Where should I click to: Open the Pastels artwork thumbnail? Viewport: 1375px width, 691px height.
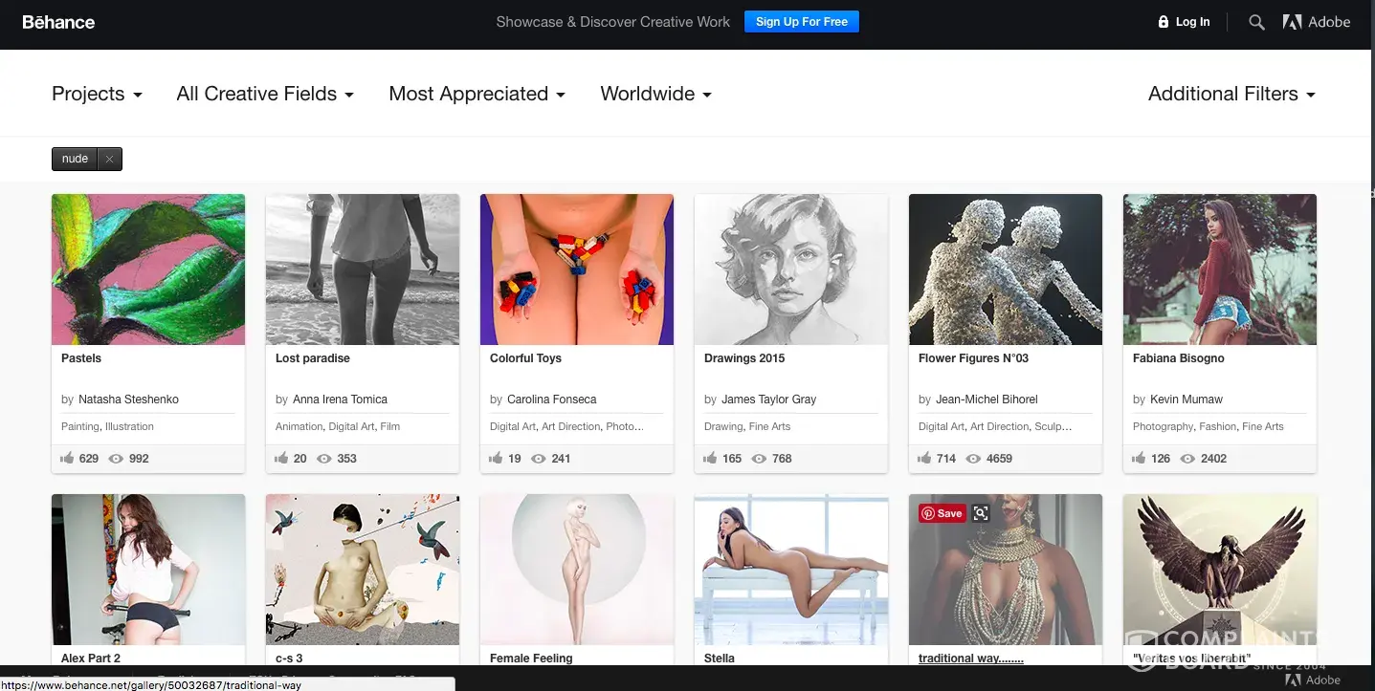pyautogui.click(x=148, y=270)
